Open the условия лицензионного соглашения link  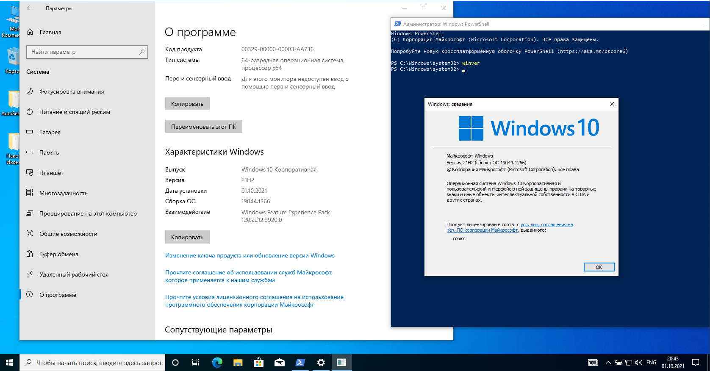coord(254,301)
